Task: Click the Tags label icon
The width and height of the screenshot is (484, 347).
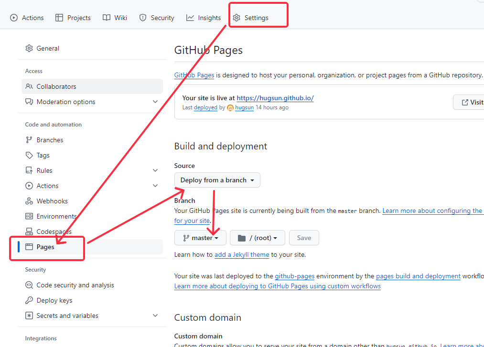Action: 29,155
